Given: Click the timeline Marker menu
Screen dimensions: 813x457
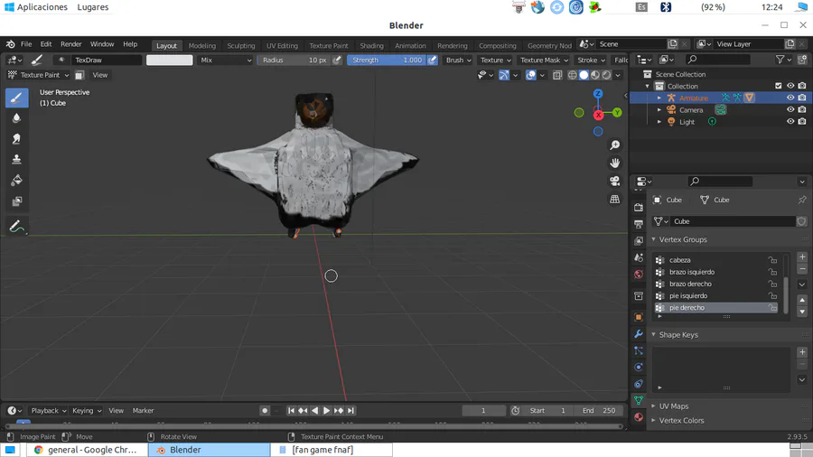Looking at the screenshot, I should click(x=143, y=410).
